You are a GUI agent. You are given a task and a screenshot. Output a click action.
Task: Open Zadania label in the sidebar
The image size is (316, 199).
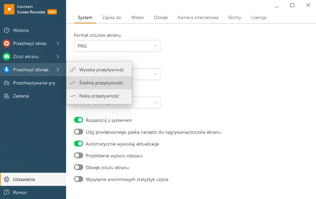coord(21,96)
